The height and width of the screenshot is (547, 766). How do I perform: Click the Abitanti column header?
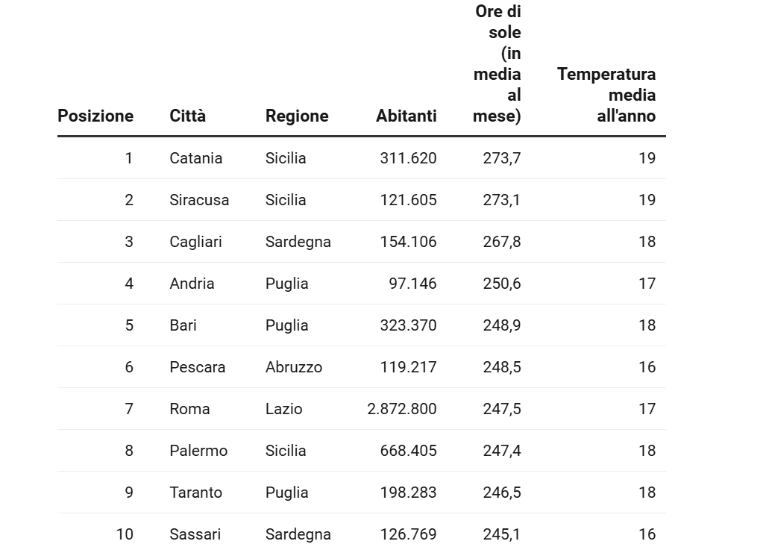[406, 116]
